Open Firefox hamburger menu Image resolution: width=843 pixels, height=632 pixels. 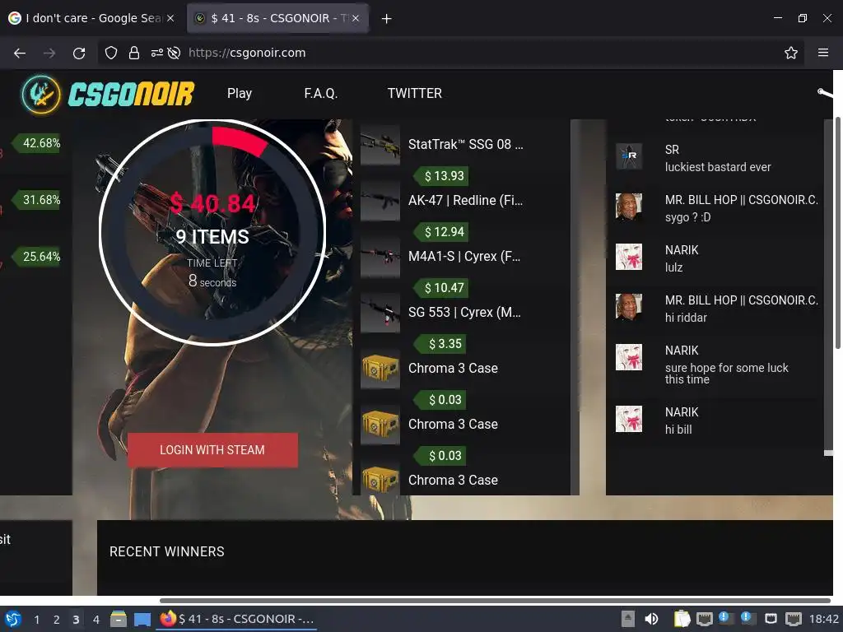coord(822,53)
